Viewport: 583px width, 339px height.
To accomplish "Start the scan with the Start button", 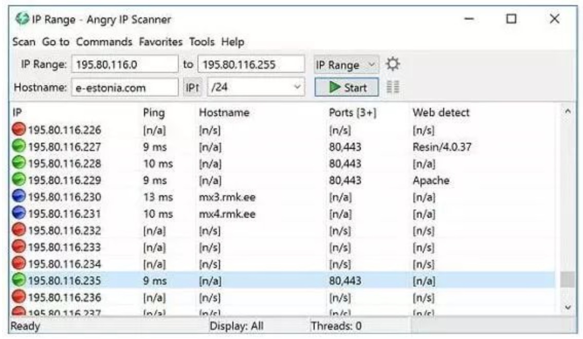I will [347, 88].
